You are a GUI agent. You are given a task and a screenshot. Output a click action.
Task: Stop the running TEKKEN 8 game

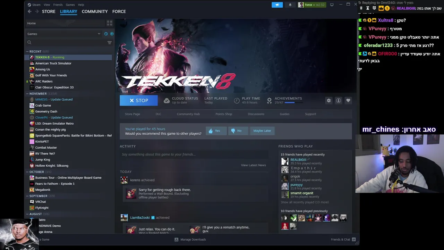click(x=139, y=100)
